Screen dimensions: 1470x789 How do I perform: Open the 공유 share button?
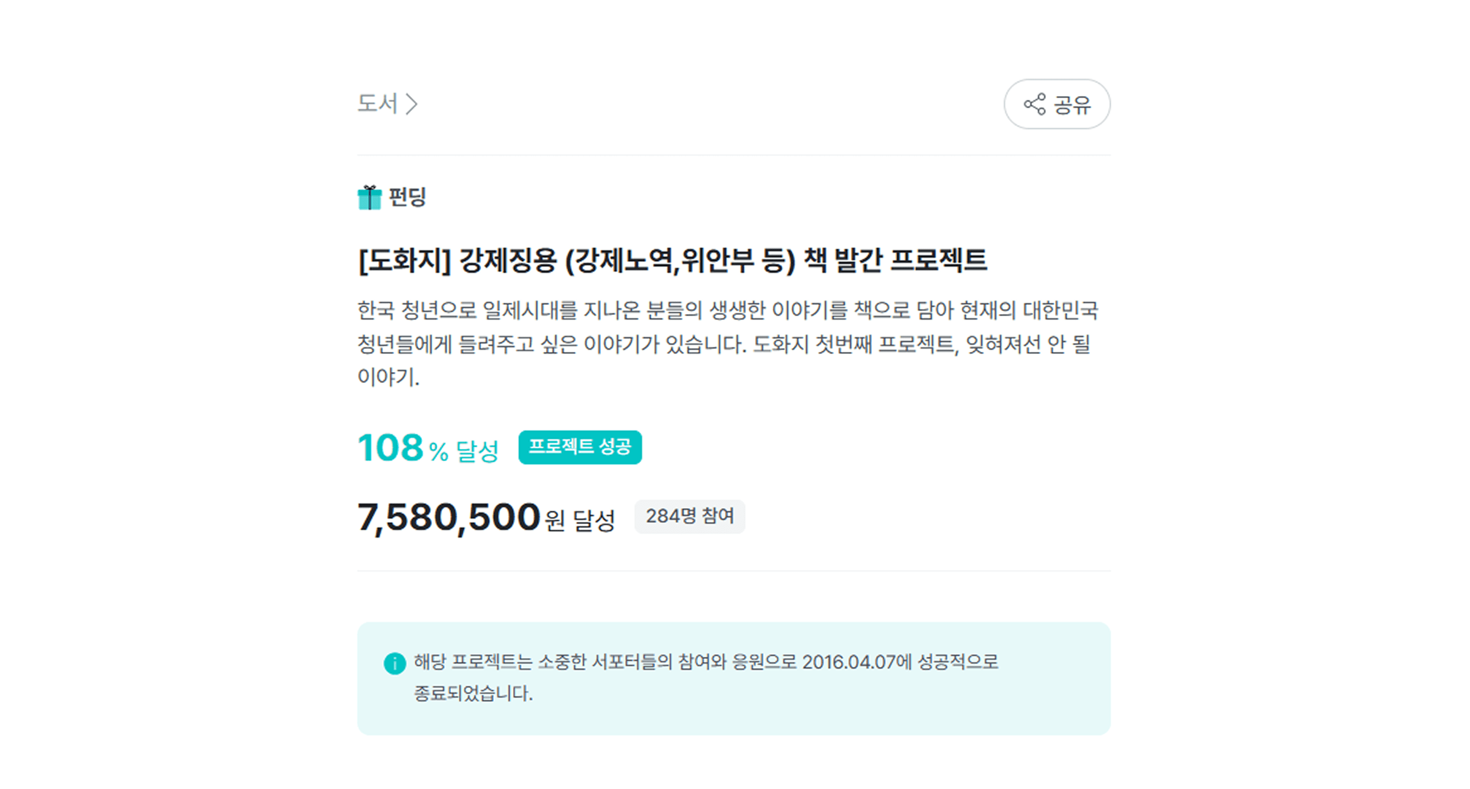(x=1057, y=104)
